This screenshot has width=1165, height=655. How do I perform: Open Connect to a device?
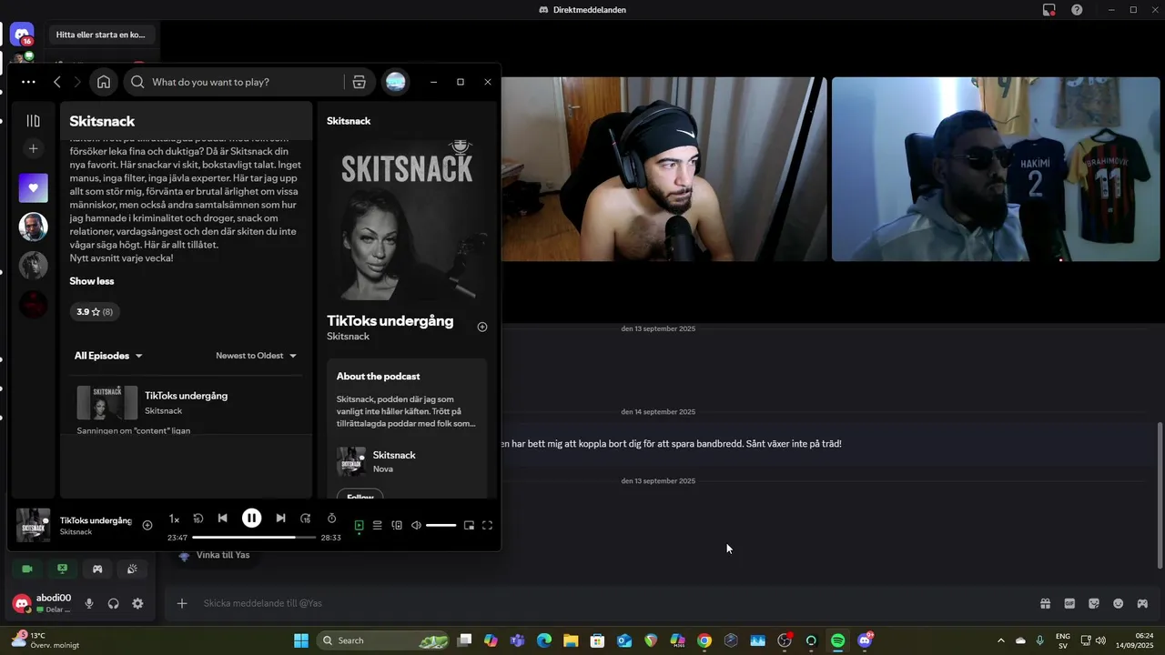(x=397, y=525)
